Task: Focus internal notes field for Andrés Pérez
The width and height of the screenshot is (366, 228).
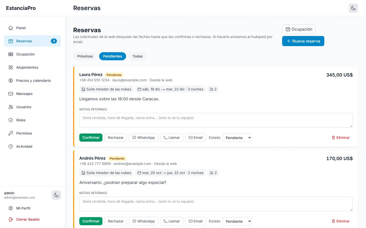Action: coord(216,204)
